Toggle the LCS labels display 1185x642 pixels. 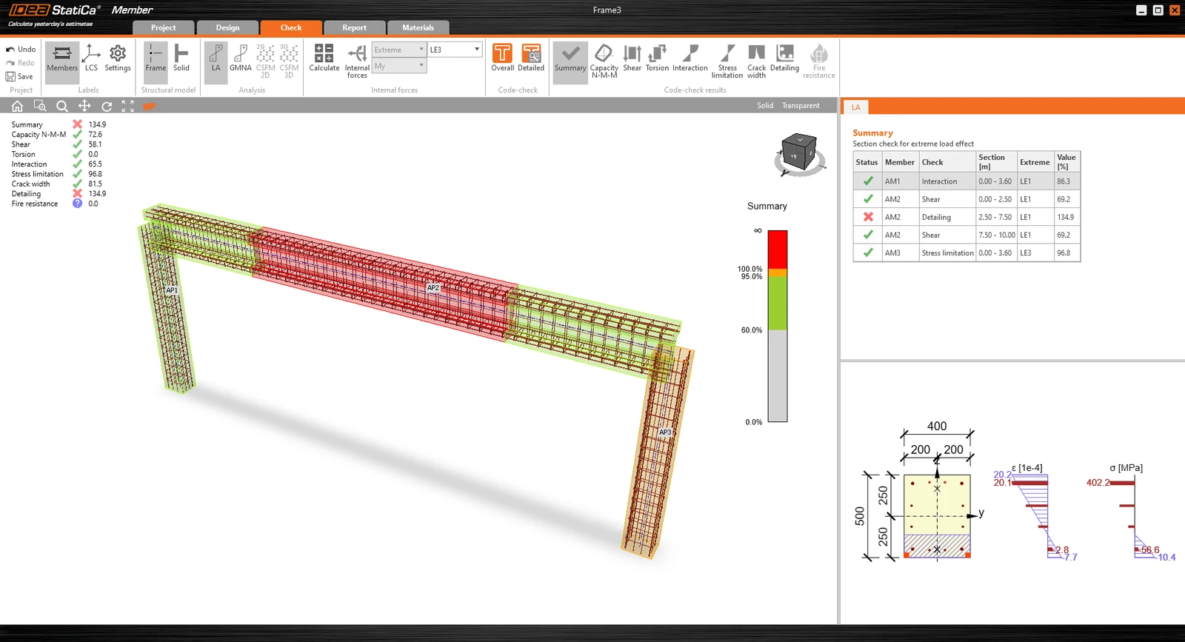coord(91,58)
